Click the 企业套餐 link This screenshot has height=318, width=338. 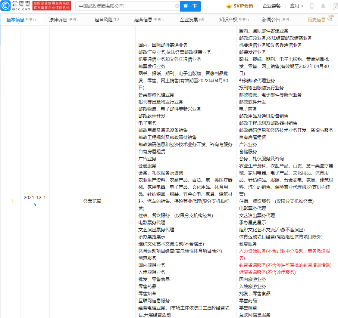[x=271, y=6]
